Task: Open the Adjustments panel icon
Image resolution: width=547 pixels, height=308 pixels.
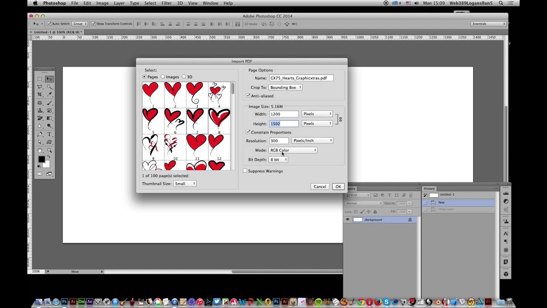Action: point(506,201)
